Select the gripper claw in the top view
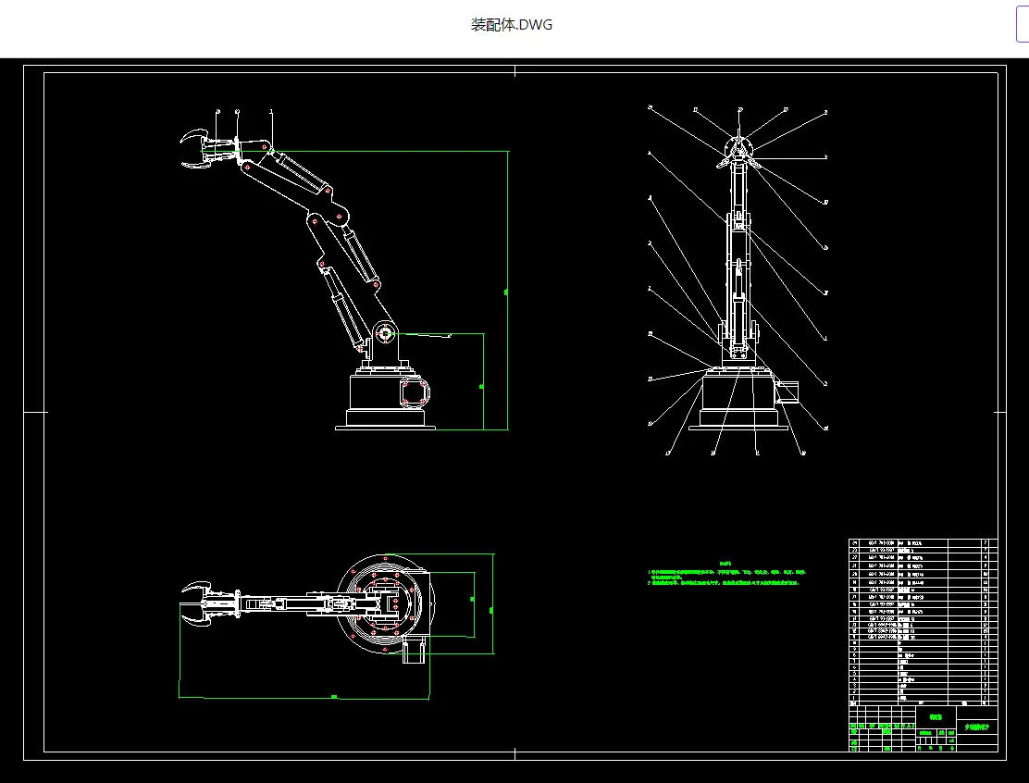Screen dimensions: 1029x783 pyautogui.click(x=195, y=603)
